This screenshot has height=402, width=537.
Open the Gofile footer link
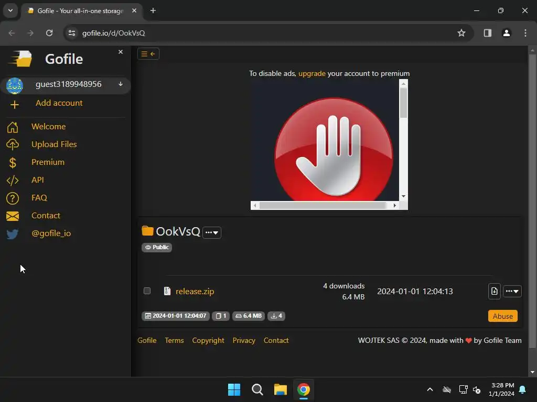(x=147, y=340)
